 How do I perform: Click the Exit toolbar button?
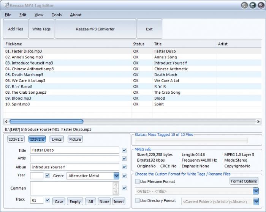click(x=149, y=29)
